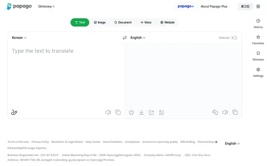The height and width of the screenshot is (166, 267).
Task: Open the English target language dropdown
Action: pos(138,38)
